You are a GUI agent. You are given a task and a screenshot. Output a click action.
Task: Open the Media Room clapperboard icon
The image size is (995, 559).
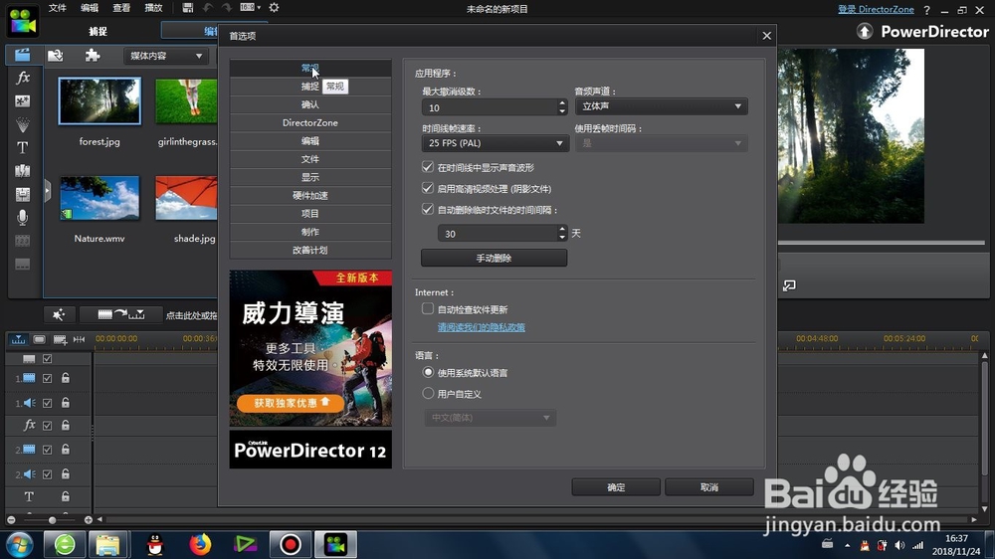(22, 55)
